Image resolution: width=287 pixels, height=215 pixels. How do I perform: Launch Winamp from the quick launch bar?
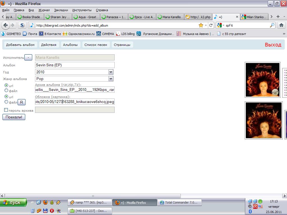coord(58,202)
